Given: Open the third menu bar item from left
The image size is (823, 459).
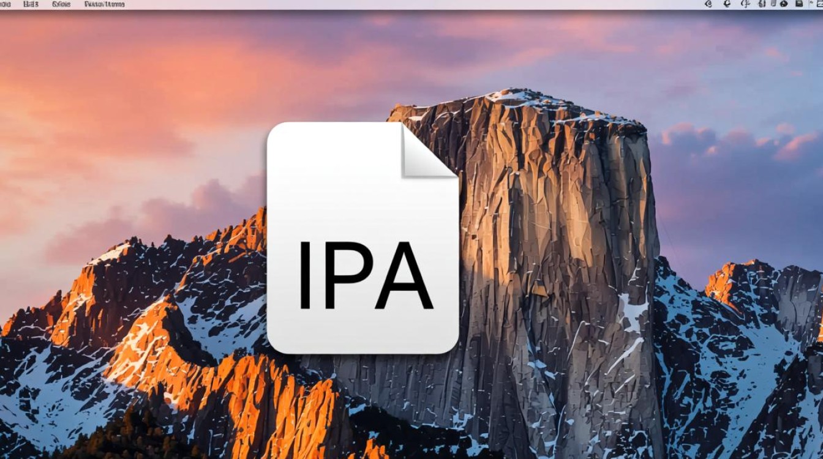Looking at the screenshot, I should [x=61, y=4].
